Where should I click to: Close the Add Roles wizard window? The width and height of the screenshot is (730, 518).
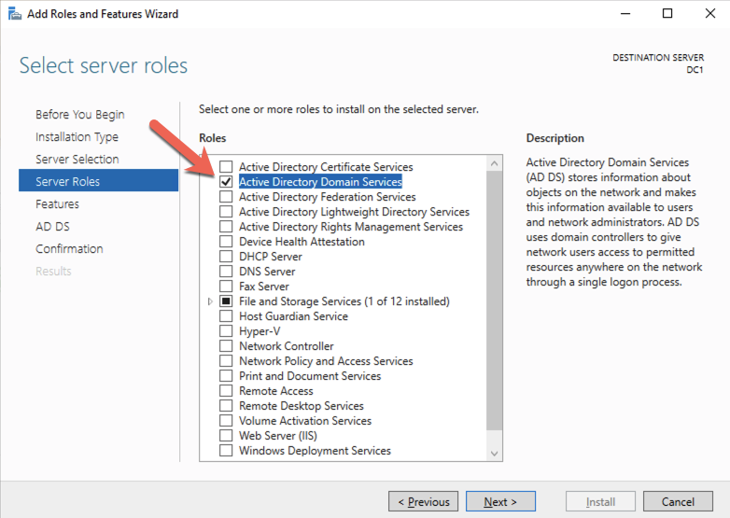[710, 13]
